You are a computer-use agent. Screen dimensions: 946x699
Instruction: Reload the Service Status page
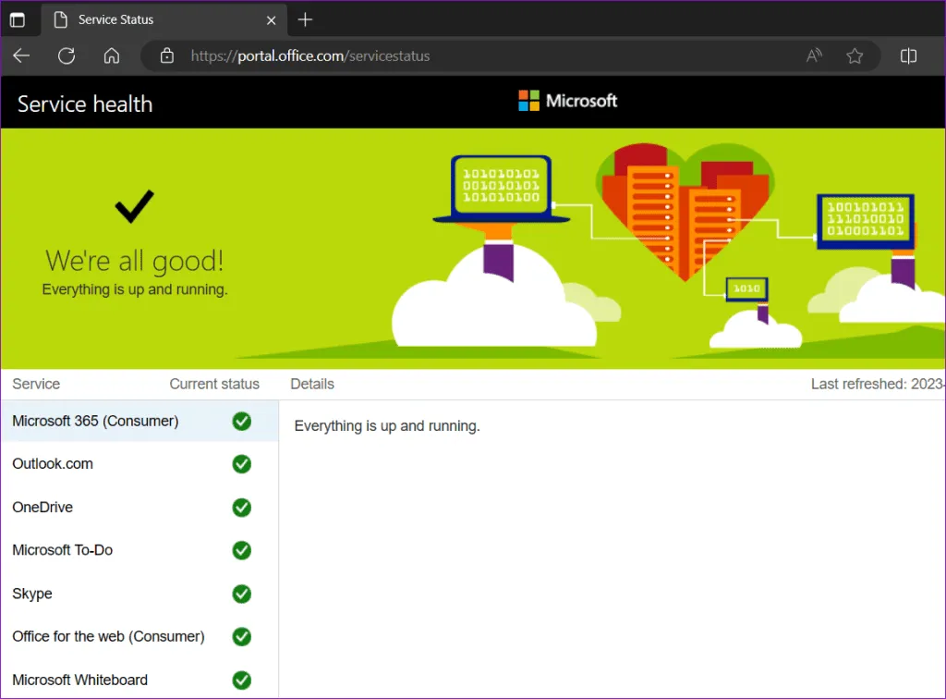67,55
